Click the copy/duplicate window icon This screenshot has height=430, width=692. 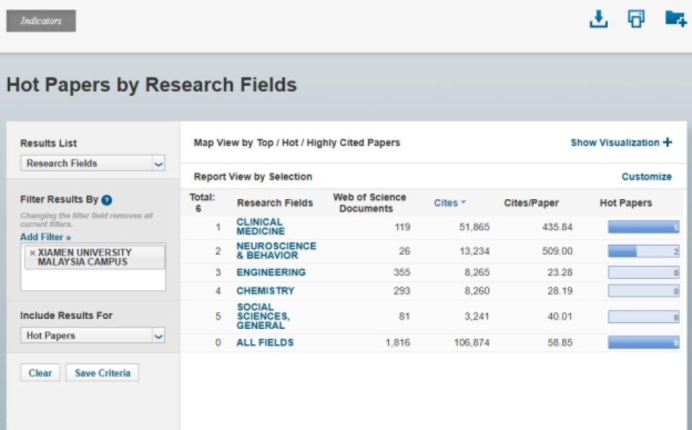(636, 19)
